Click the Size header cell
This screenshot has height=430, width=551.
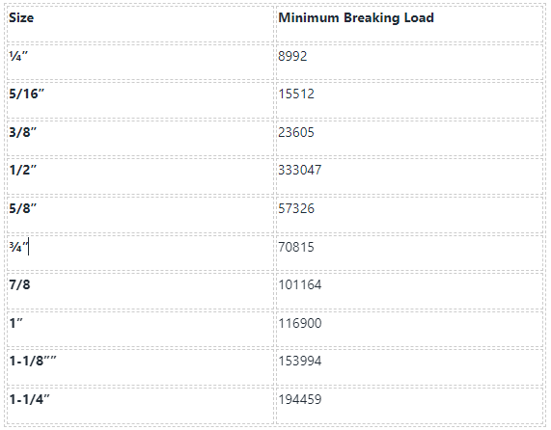click(140, 24)
